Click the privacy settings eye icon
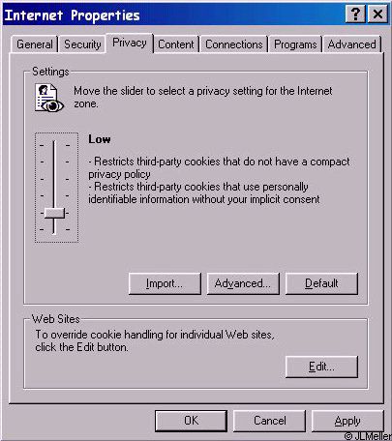The width and height of the screenshot is (392, 441). [49, 98]
